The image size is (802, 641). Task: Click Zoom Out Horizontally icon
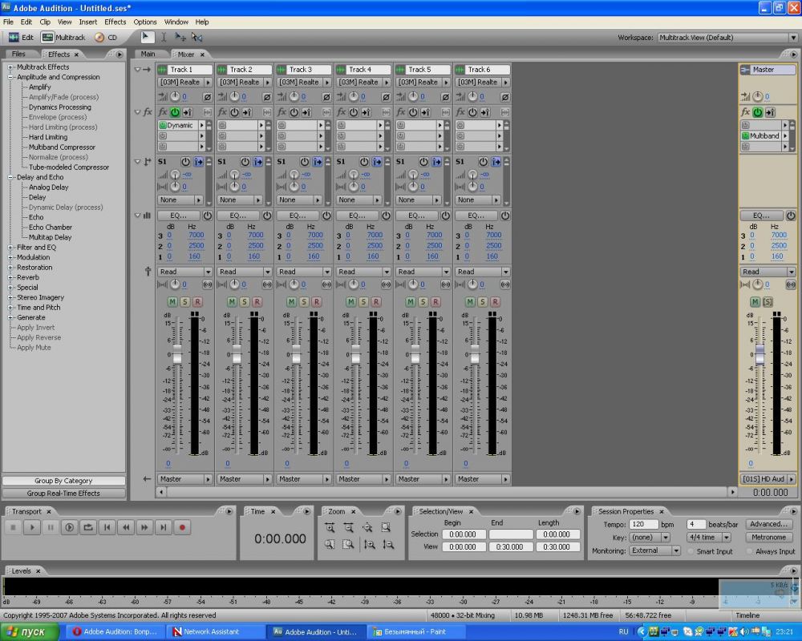348,527
